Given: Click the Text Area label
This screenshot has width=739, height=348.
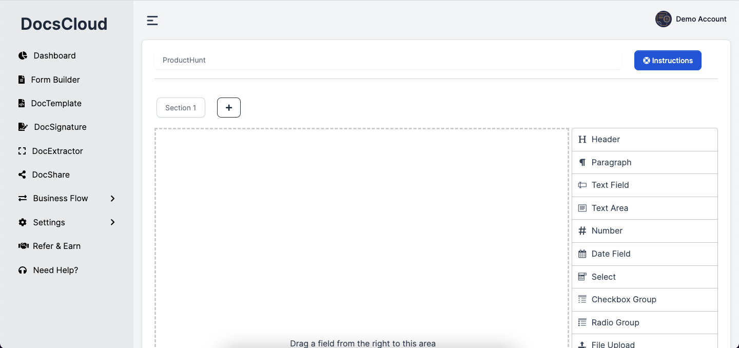Looking at the screenshot, I should click(610, 208).
